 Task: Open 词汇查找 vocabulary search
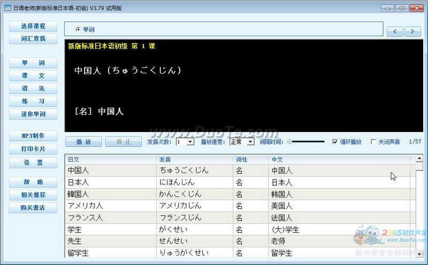[x=33, y=38]
